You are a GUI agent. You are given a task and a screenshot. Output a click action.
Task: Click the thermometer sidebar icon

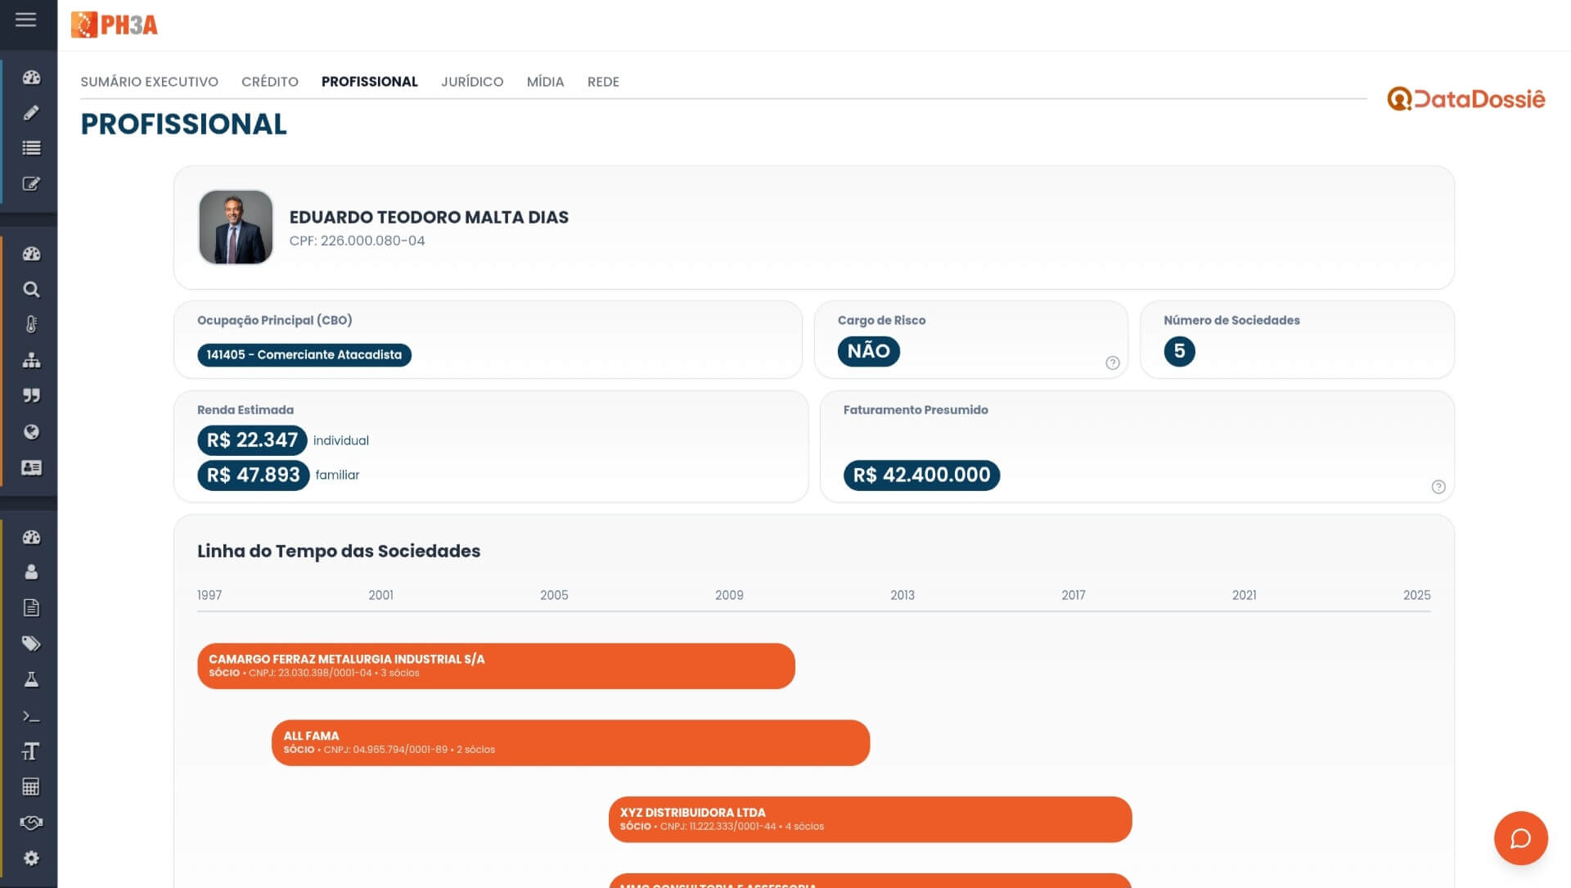(x=31, y=325)
